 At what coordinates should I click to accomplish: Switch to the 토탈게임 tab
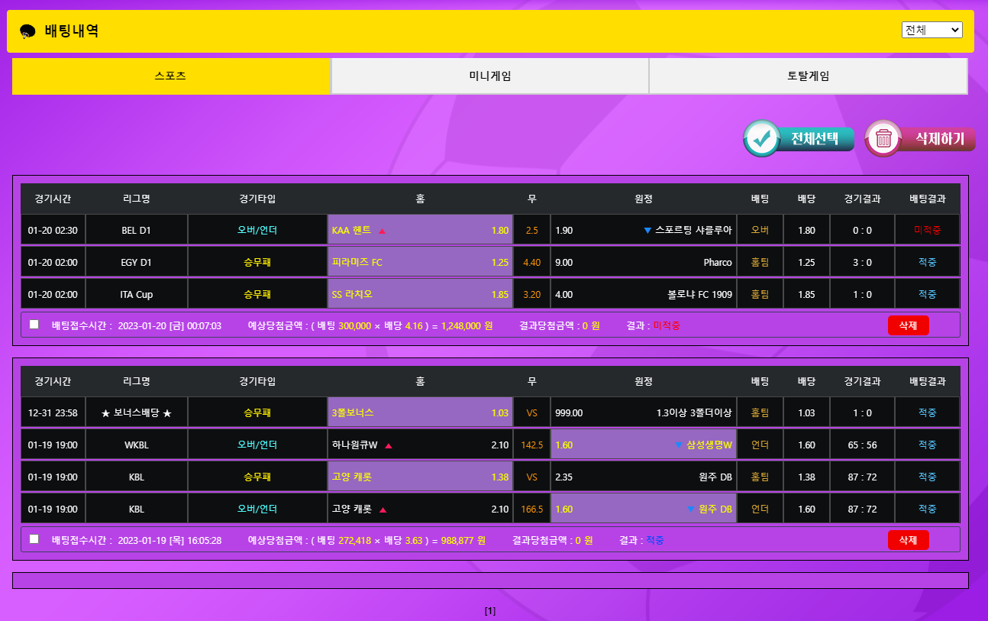click(808, 76)
